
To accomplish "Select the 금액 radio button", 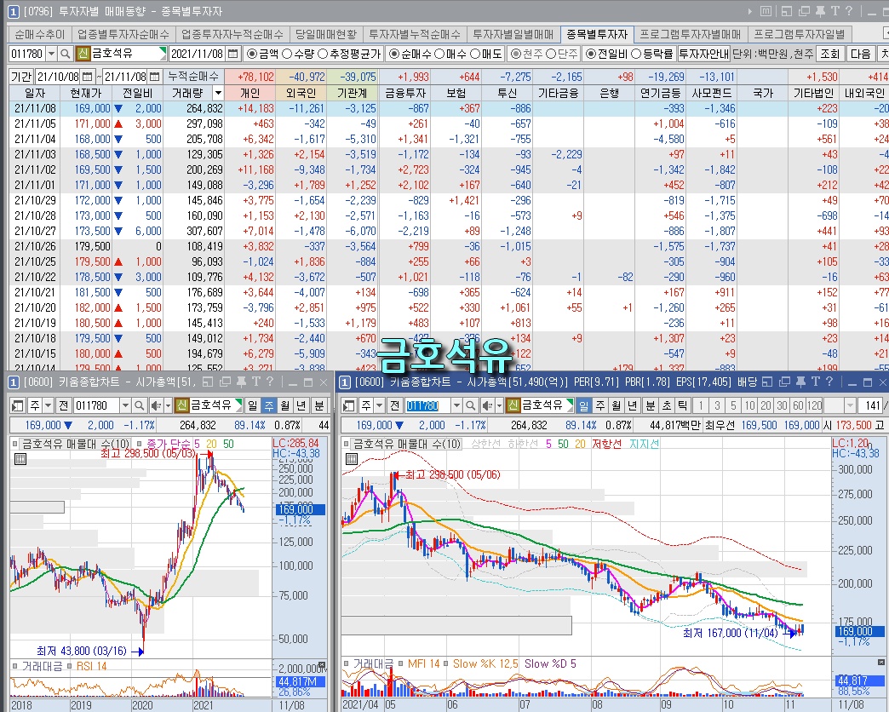I will (x=252, y=54).
